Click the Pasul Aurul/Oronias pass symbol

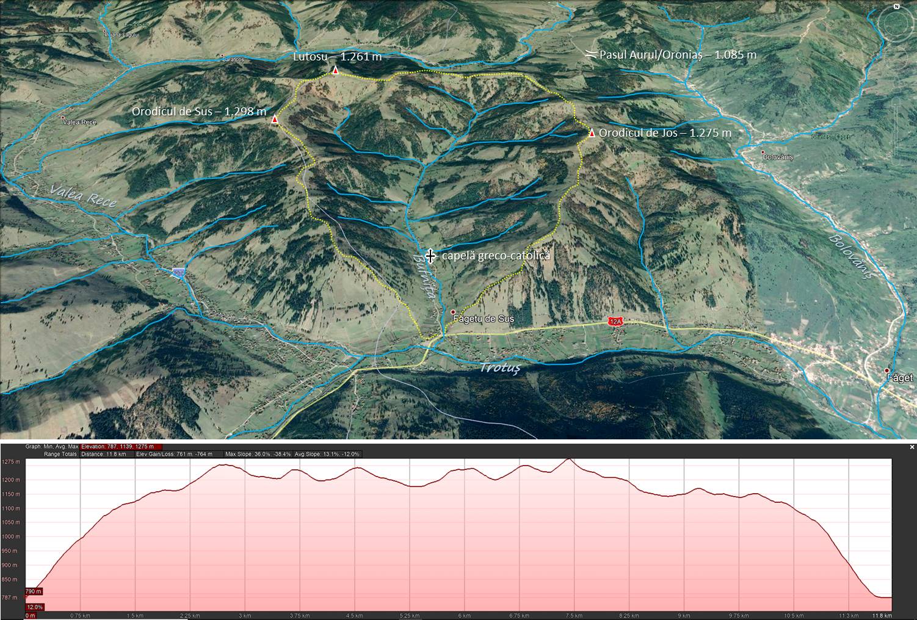coord(590,54)
